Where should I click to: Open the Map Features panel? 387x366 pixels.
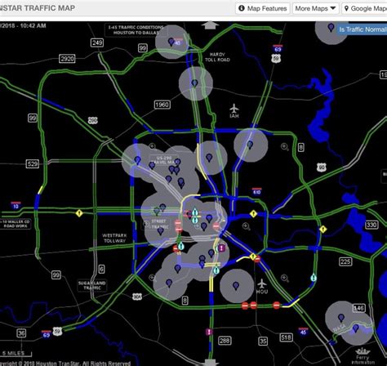(x=263, y=8)
